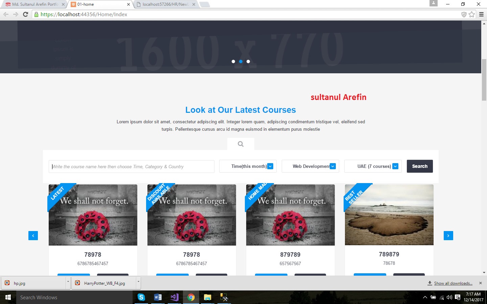The image size is (487, 304).
Task: Bookmark this page with the star icon
Action: coord(472,14)
